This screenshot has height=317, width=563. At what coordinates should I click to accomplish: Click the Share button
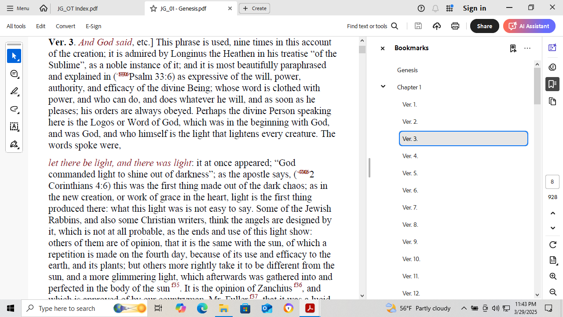tap(484, 26)
